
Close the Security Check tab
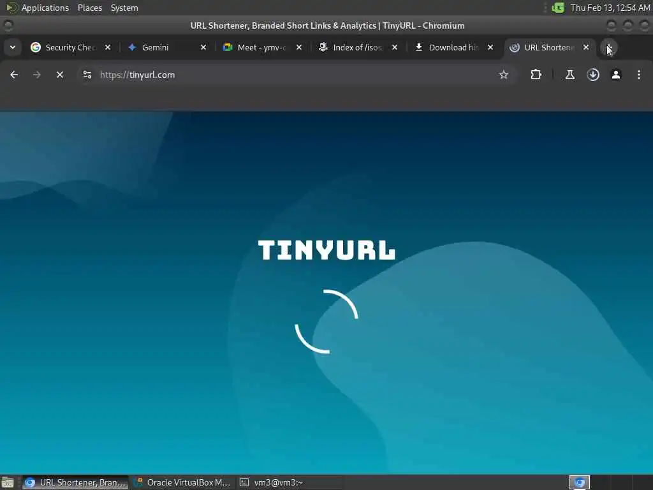click(x=107, y=47)
